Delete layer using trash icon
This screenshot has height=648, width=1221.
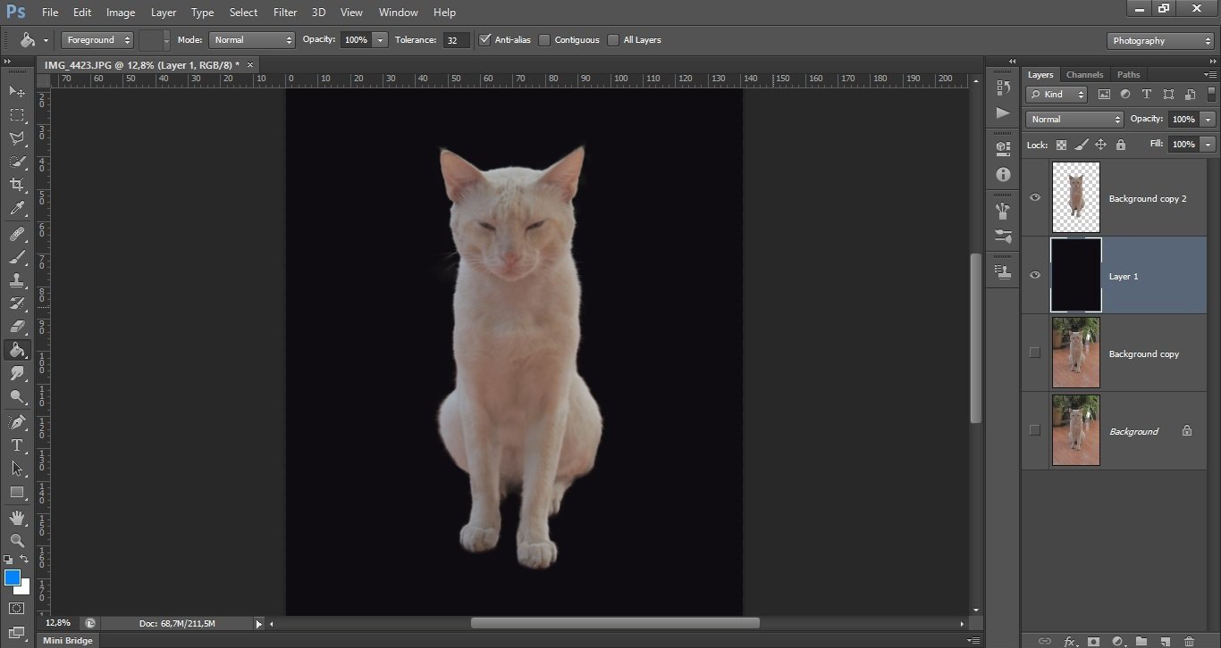point(1189,641)
